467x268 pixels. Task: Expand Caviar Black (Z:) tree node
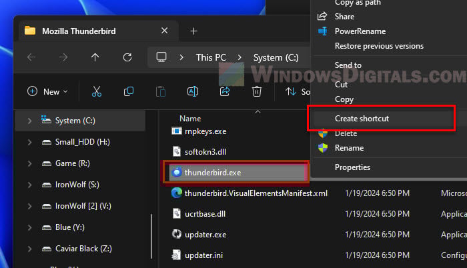tap(29, 249)
